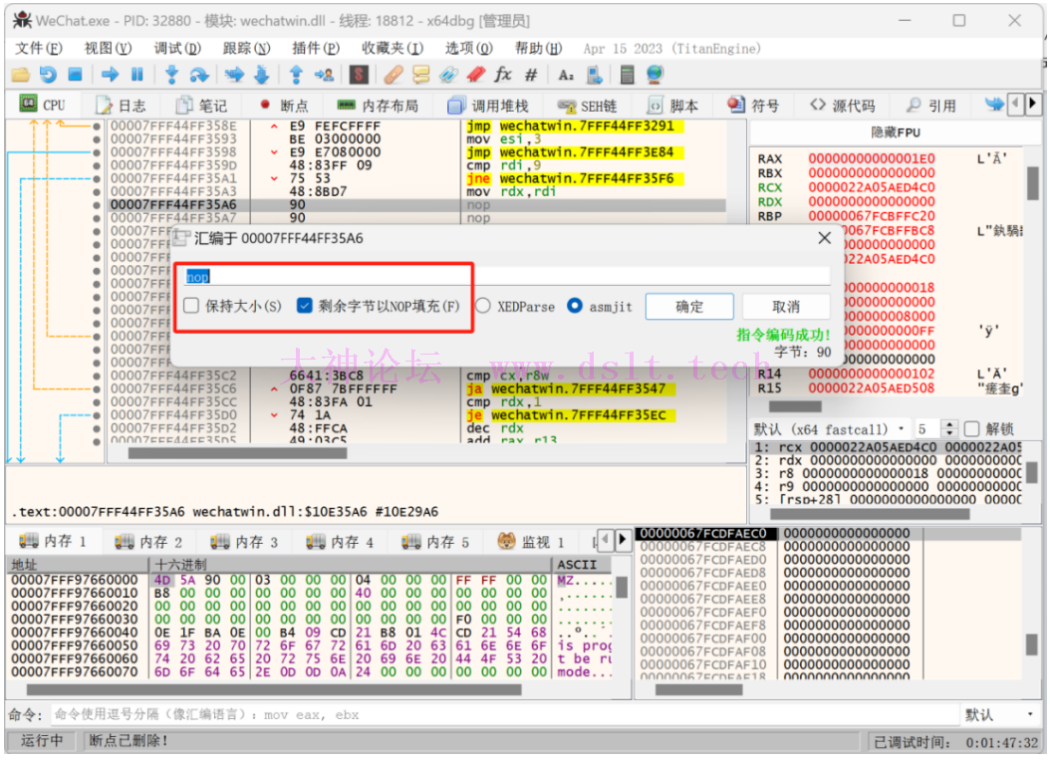Image resolution: width=1050 pixels, height=761 pixels.
Task: Open the calling convention dropdown
Action: [901, 428]
